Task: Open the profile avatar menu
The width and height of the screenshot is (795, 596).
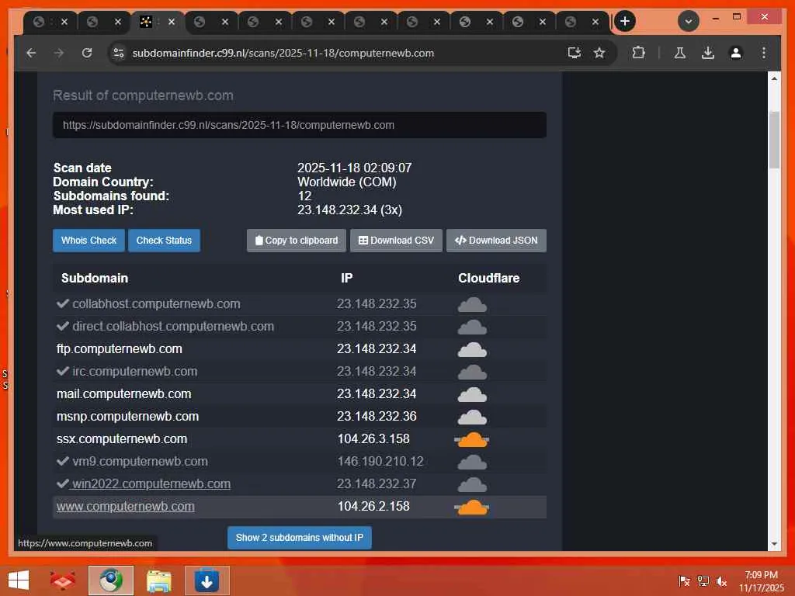Action: click(736, 53)
